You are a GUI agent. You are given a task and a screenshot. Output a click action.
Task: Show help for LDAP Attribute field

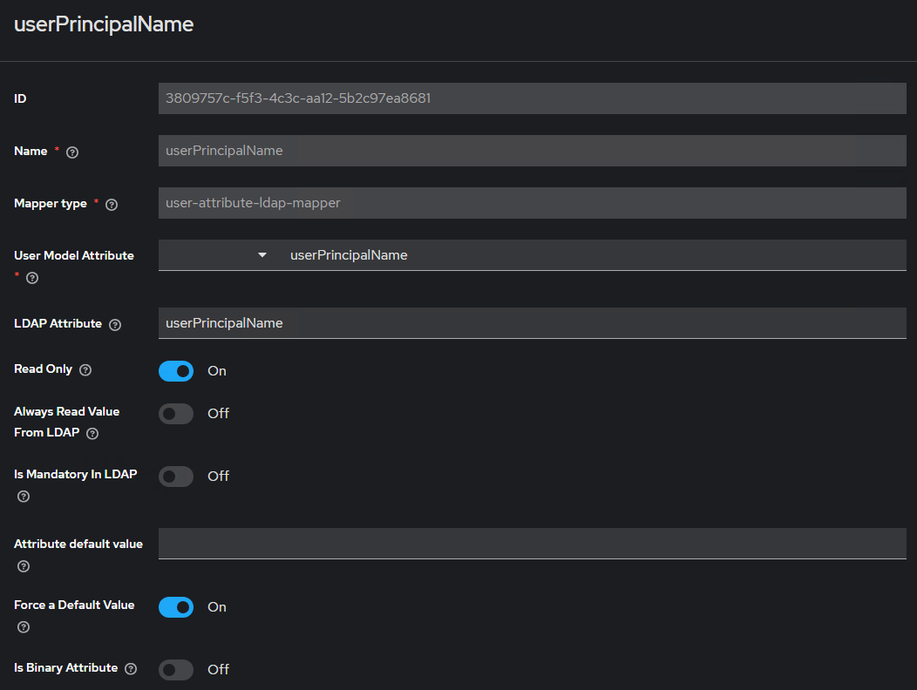point(115,324)
